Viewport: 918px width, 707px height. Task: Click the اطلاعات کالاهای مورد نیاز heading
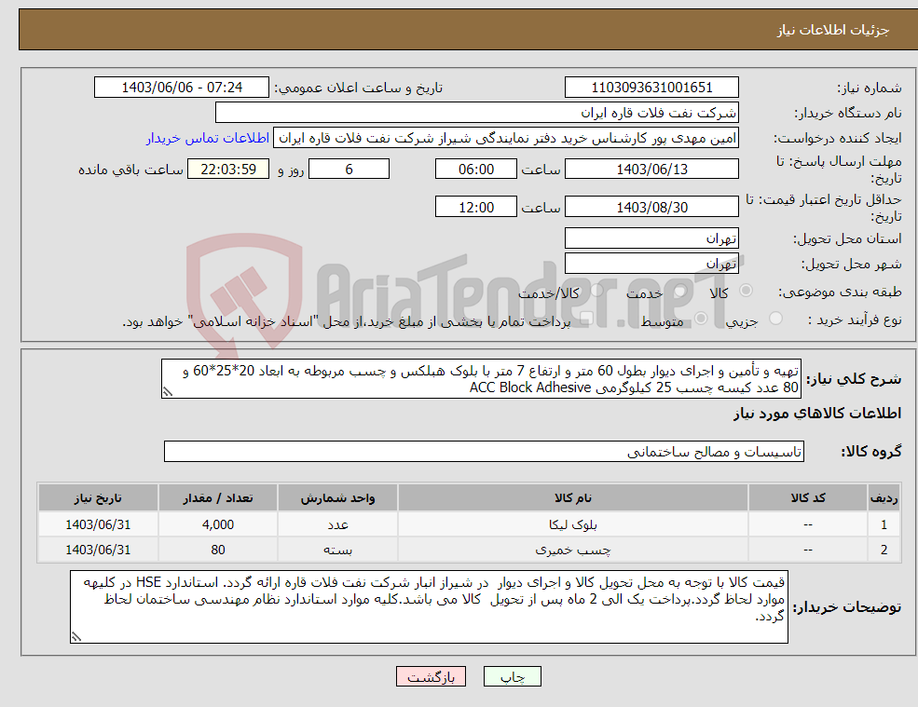click(x=817, y=414)
